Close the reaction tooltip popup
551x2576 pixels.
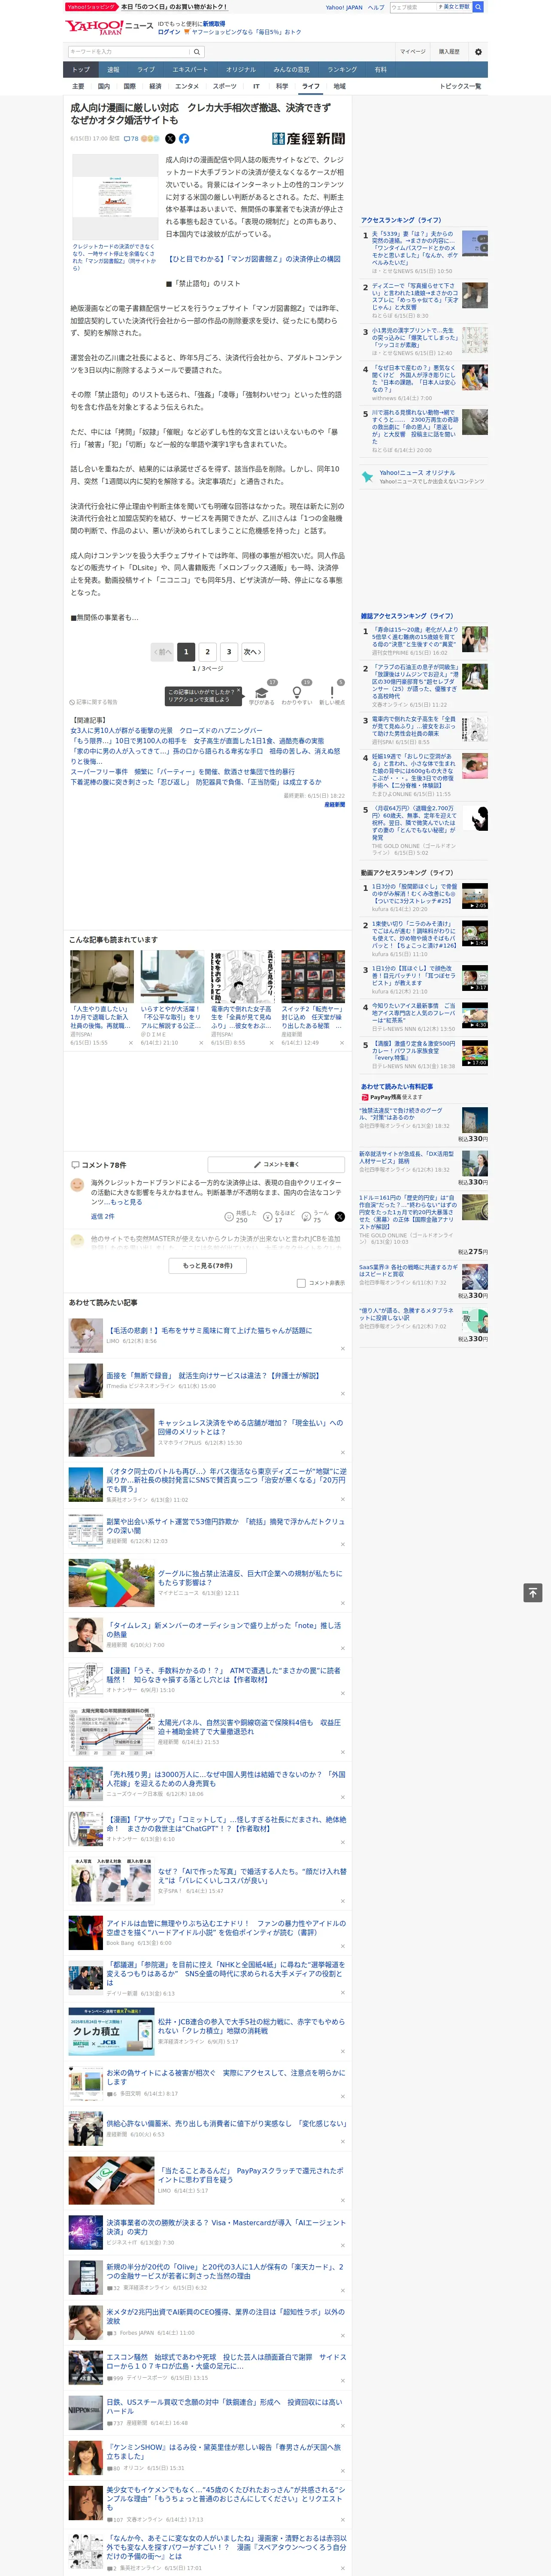tap(240, 691)
